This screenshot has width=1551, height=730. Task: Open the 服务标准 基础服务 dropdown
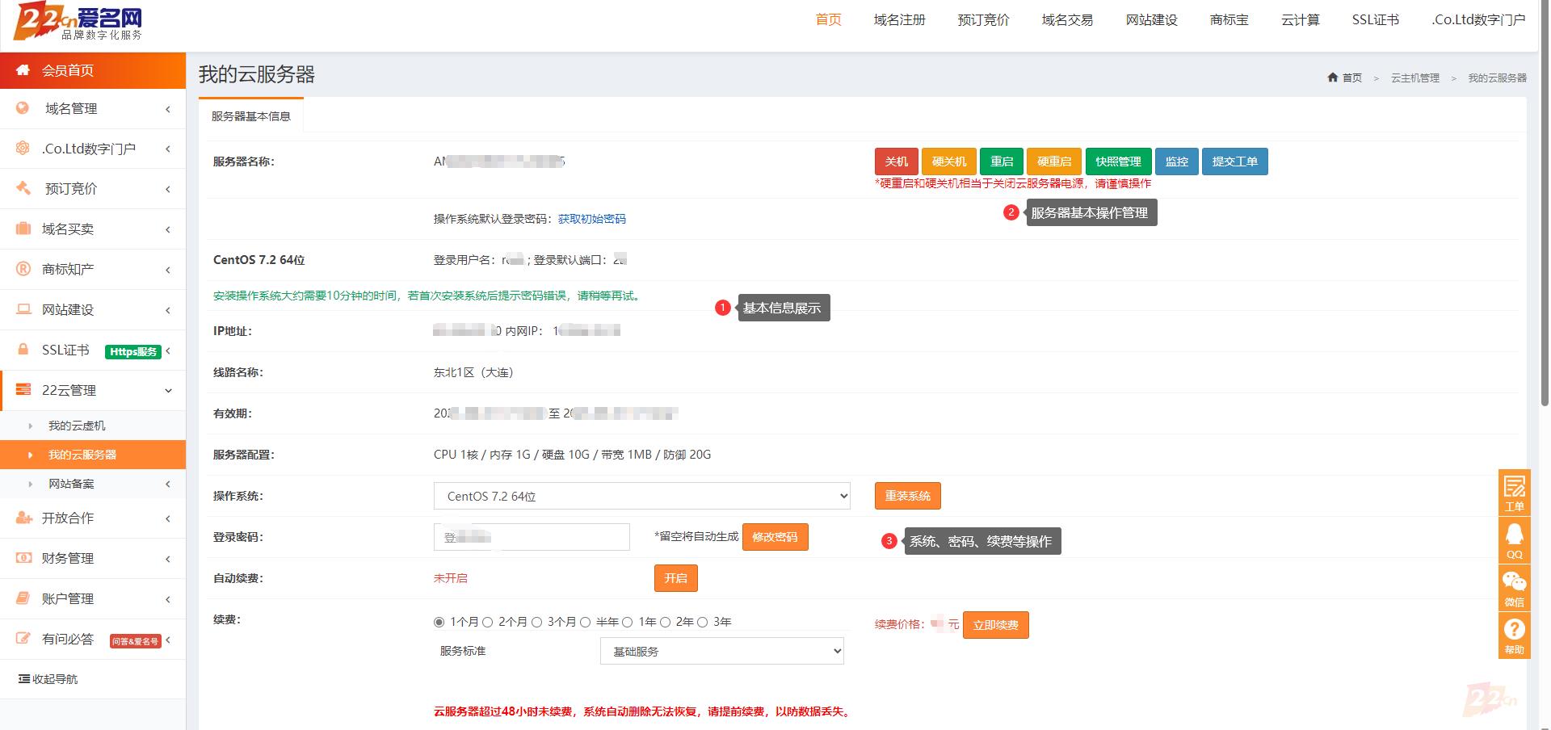pyautogui.click(x=722, y=651)
